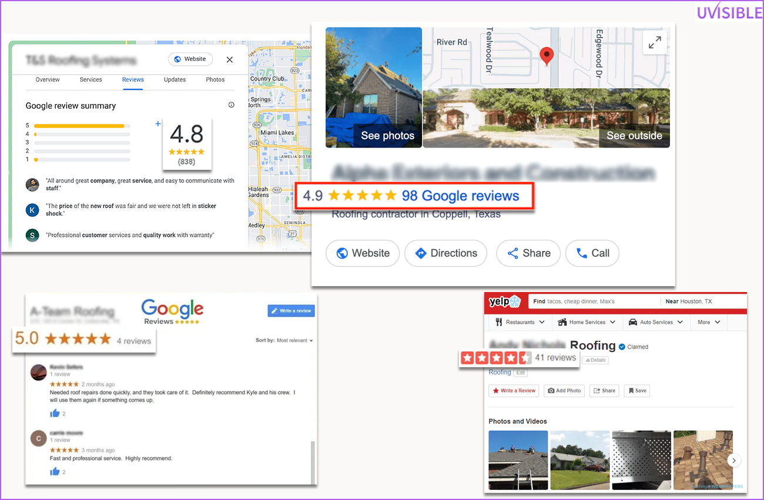Click thumbs up under 'Fast and professional service'
Image resolution: width=764 pixels, height=500 pixels.
click(55, 471)
